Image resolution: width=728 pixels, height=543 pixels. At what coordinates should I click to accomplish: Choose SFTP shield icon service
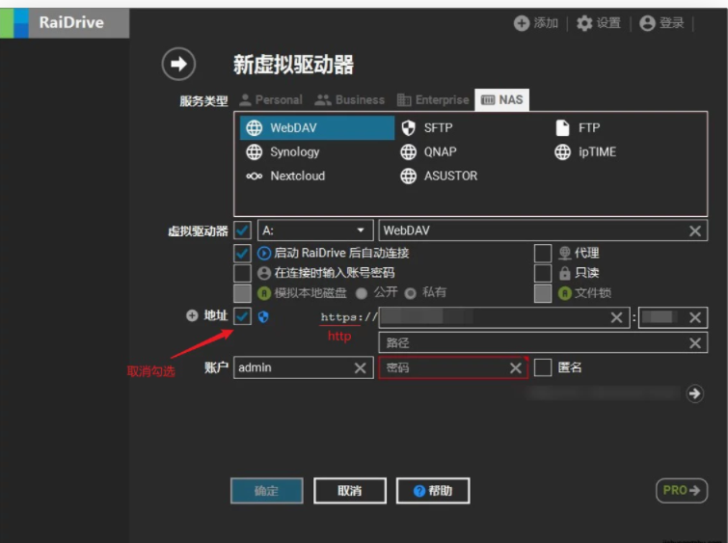click(408, 127)
